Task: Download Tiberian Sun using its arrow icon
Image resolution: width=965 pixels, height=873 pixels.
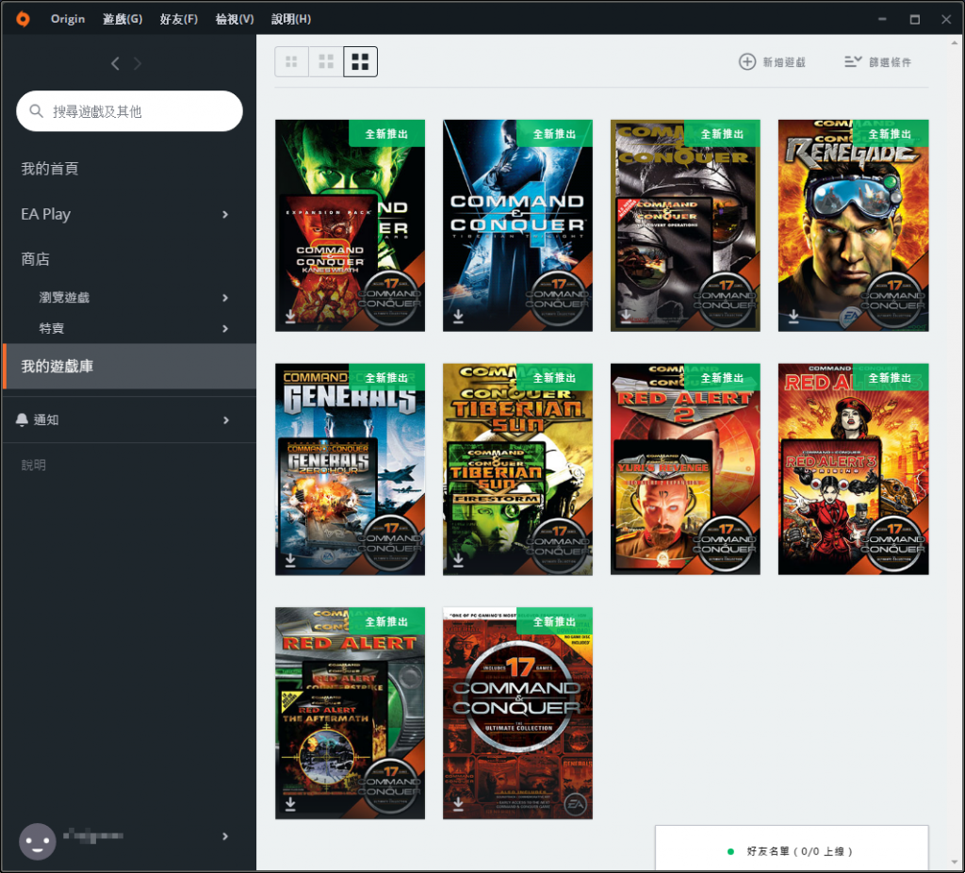Action: pyautogui.click(x=458, y=560)
